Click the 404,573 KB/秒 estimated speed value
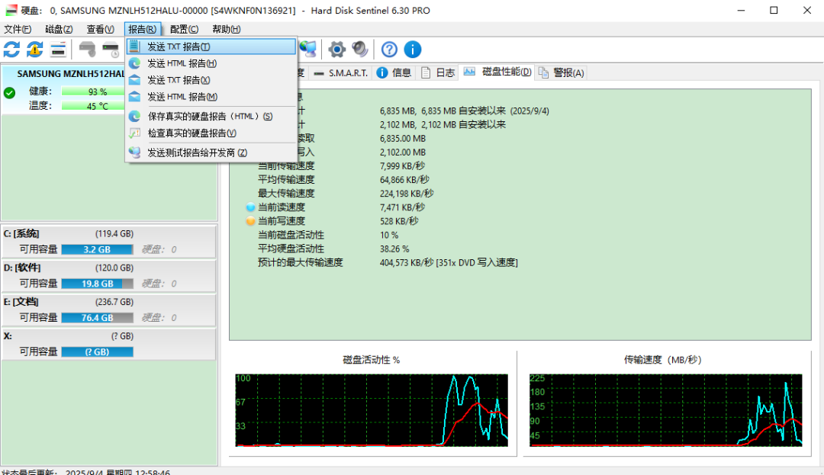824x475 pixels. (x=449, y=262)
